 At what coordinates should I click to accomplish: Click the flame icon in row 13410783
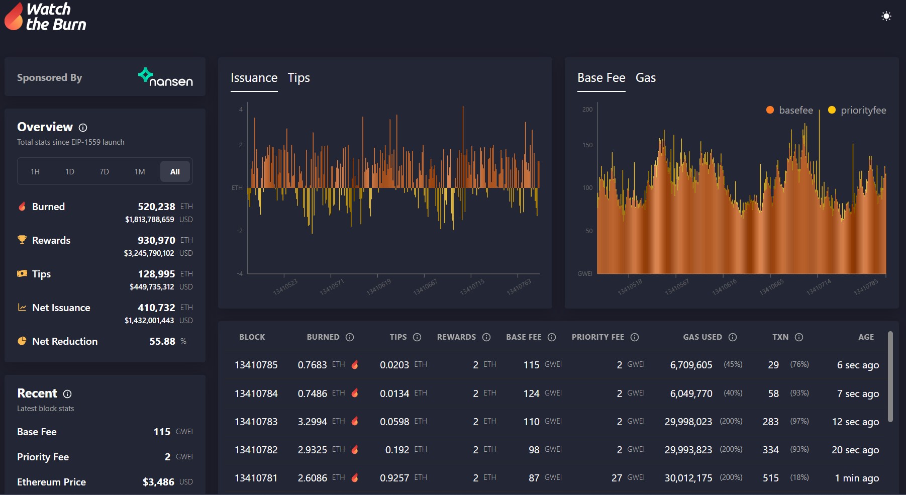click(355, 421)
